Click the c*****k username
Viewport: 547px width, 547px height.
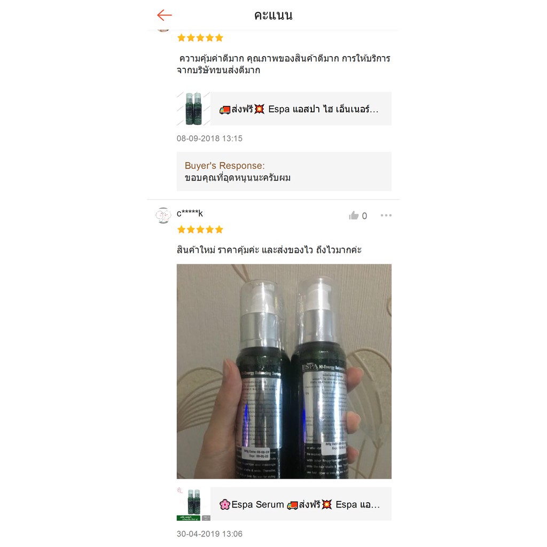(x=190, y=213)
